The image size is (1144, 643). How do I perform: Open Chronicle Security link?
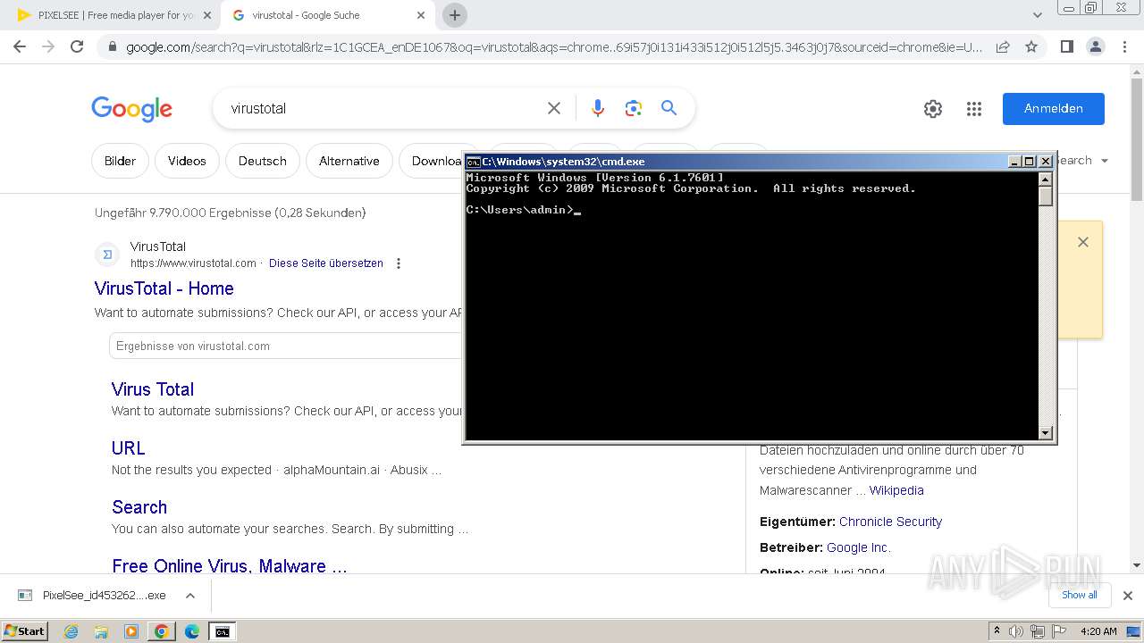[890, 522]
